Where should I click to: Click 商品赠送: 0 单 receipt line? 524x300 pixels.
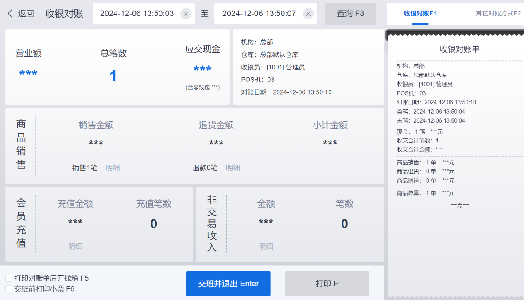(x=426, y=181)
